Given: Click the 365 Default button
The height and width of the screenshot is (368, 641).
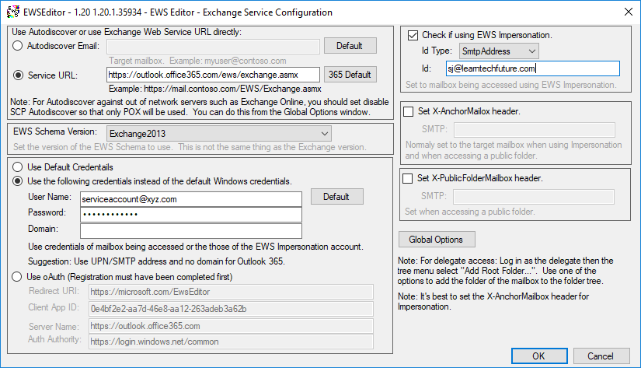Looking at the screenshot, I should point(350,75).
